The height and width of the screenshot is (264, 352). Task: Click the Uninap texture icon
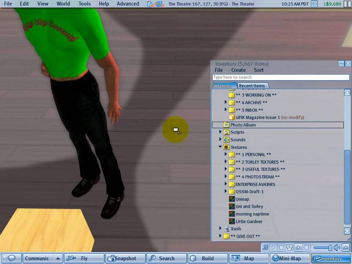pyautogui.click(x=232, y=199)
